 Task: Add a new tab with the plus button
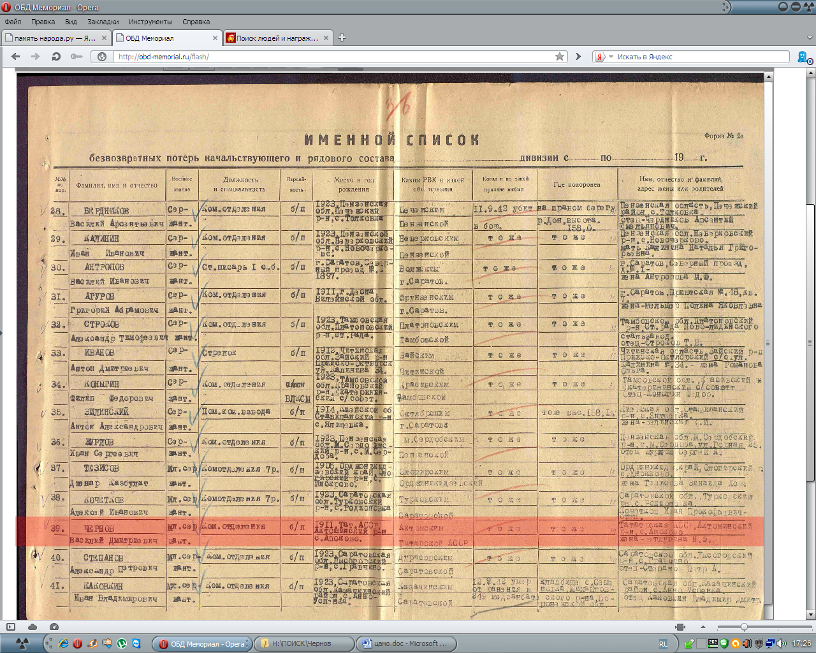pos(342,38)
